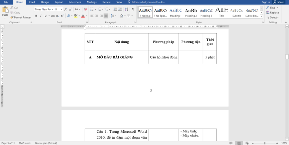Screen dimensions: 289x145
Task: Click the red font color swatch
Action: 83,16
